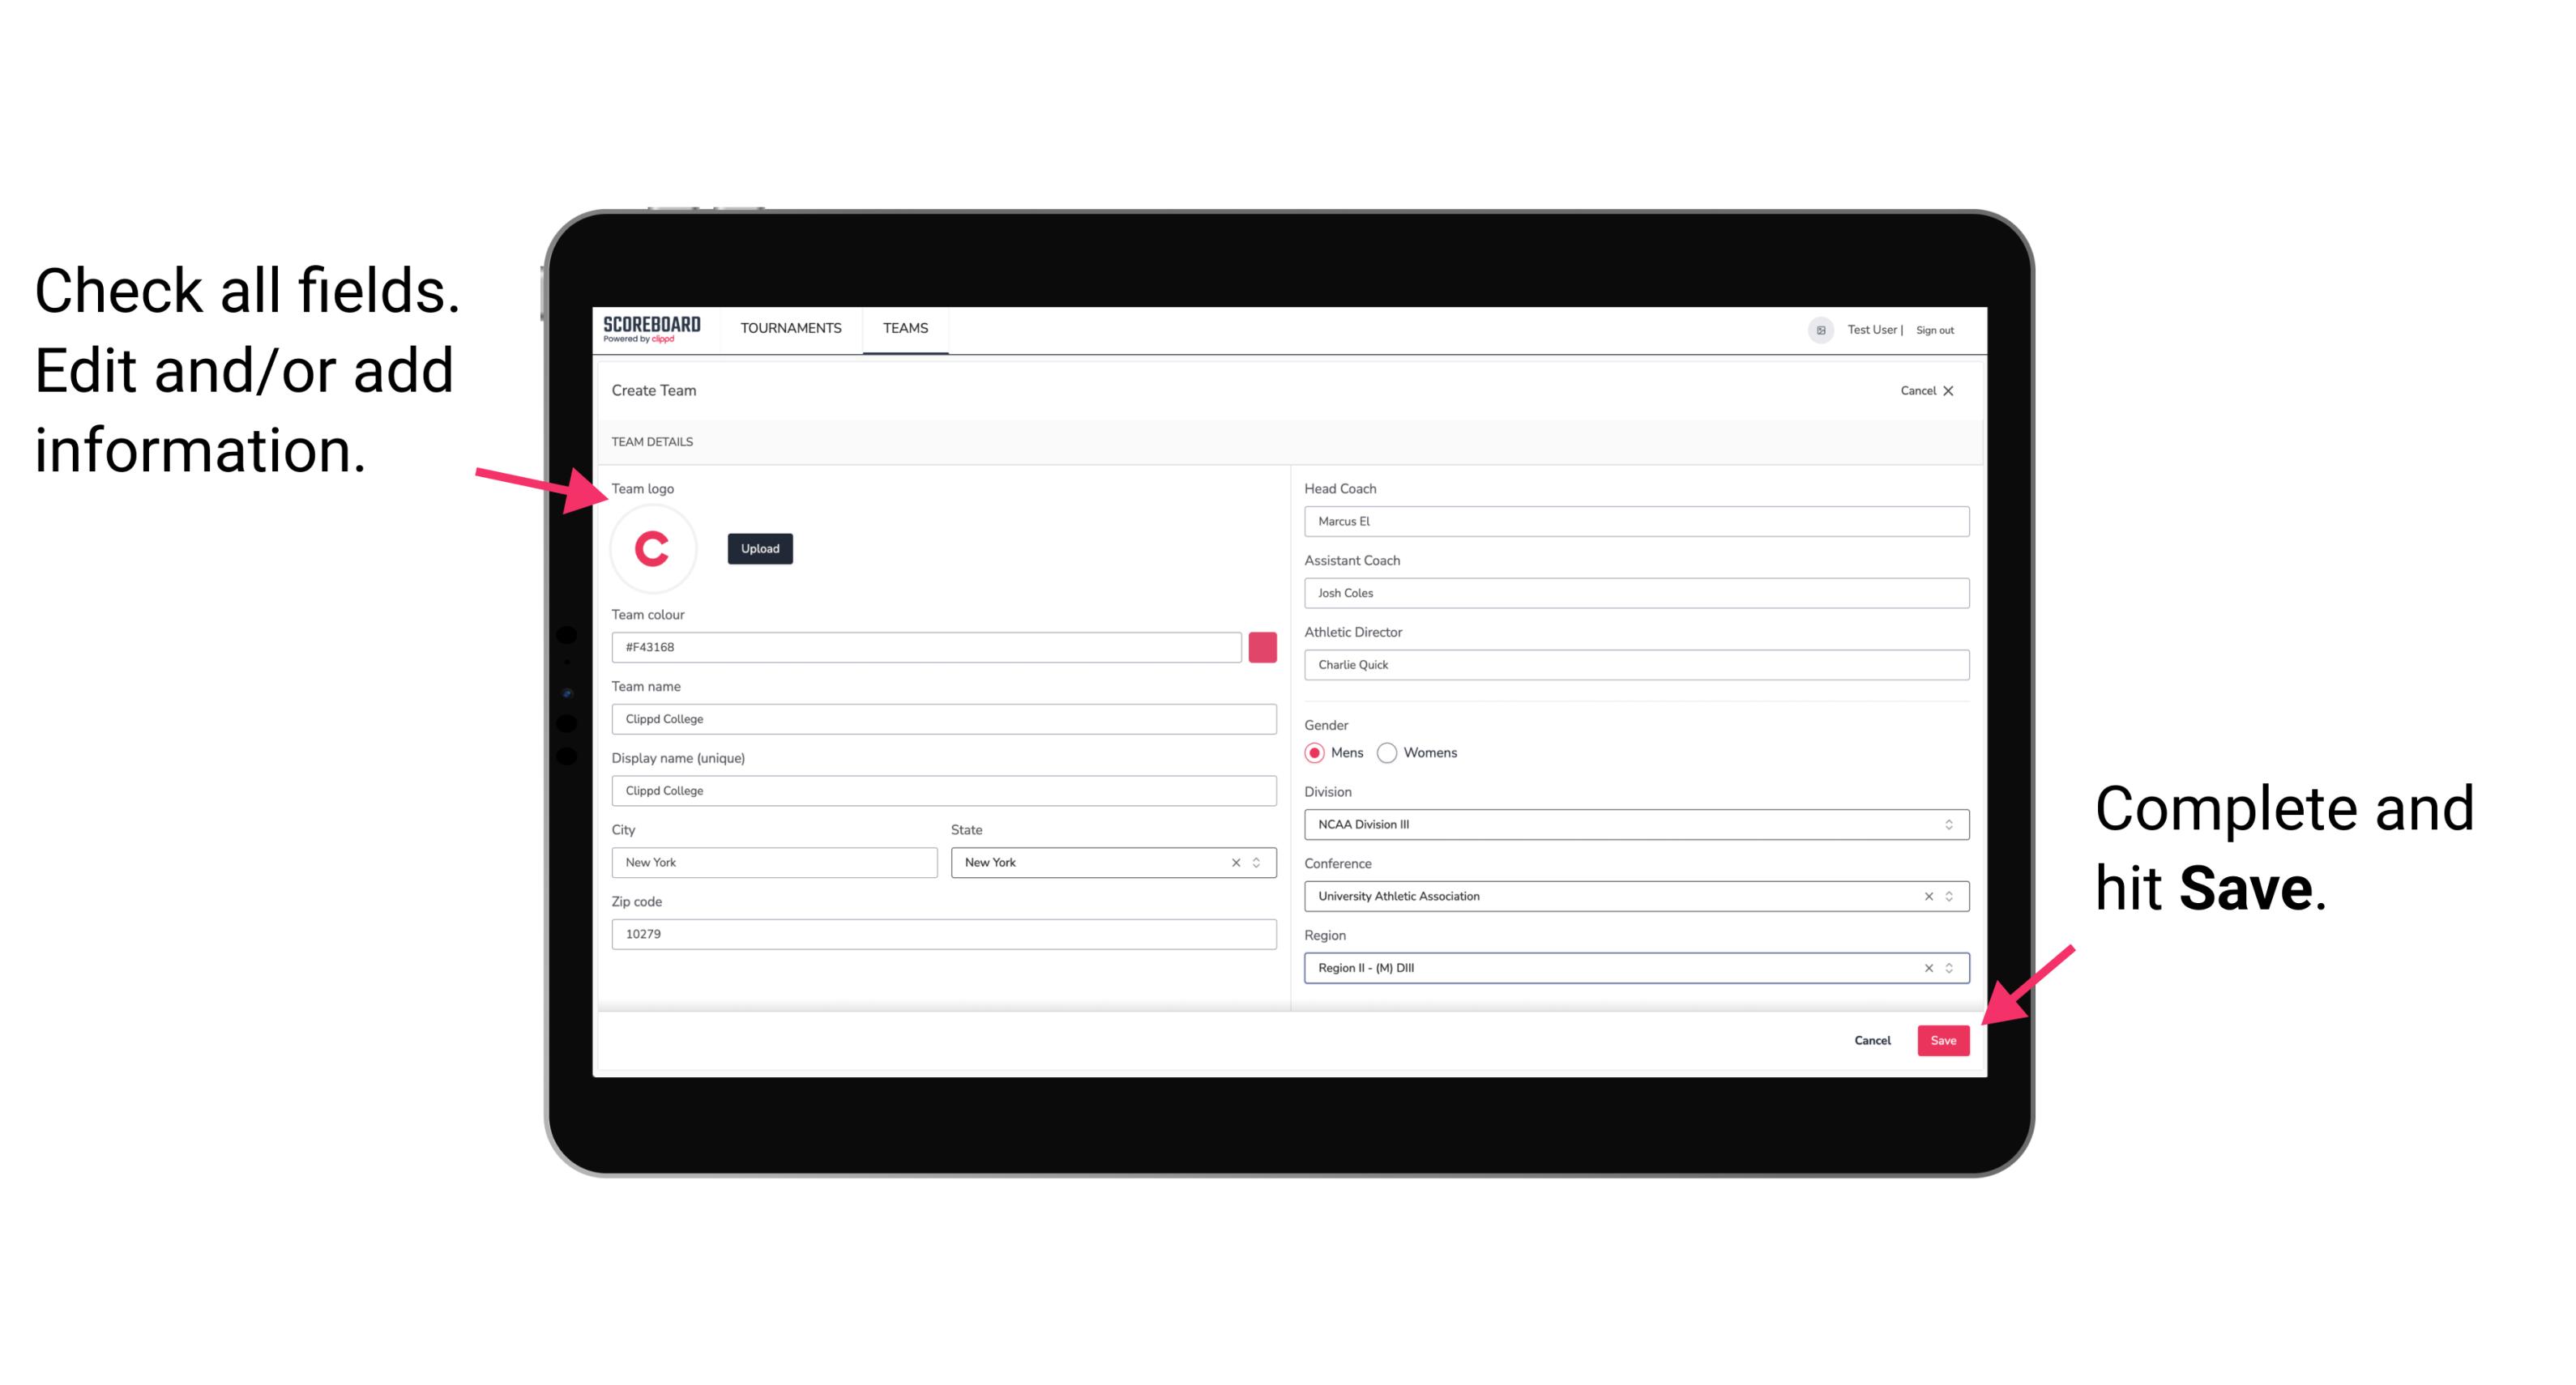Click the Region field clear X icon

(x=1925, y=969)
